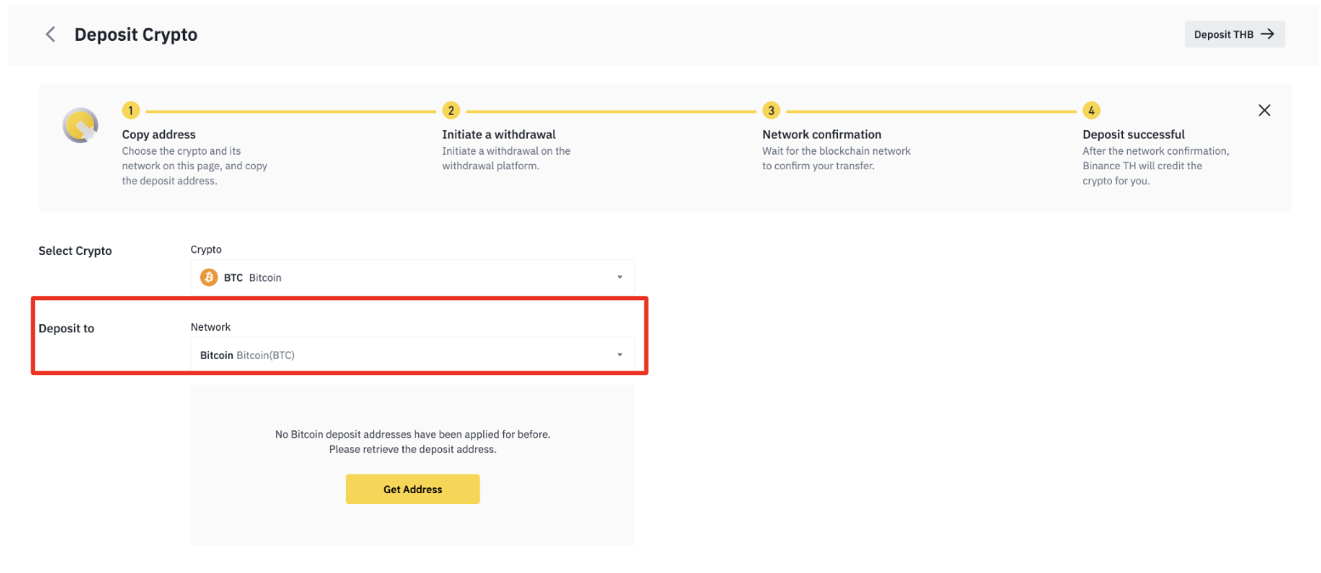Click the Network confirmation step heading
1321x573 pixels.
click(821, 134)
